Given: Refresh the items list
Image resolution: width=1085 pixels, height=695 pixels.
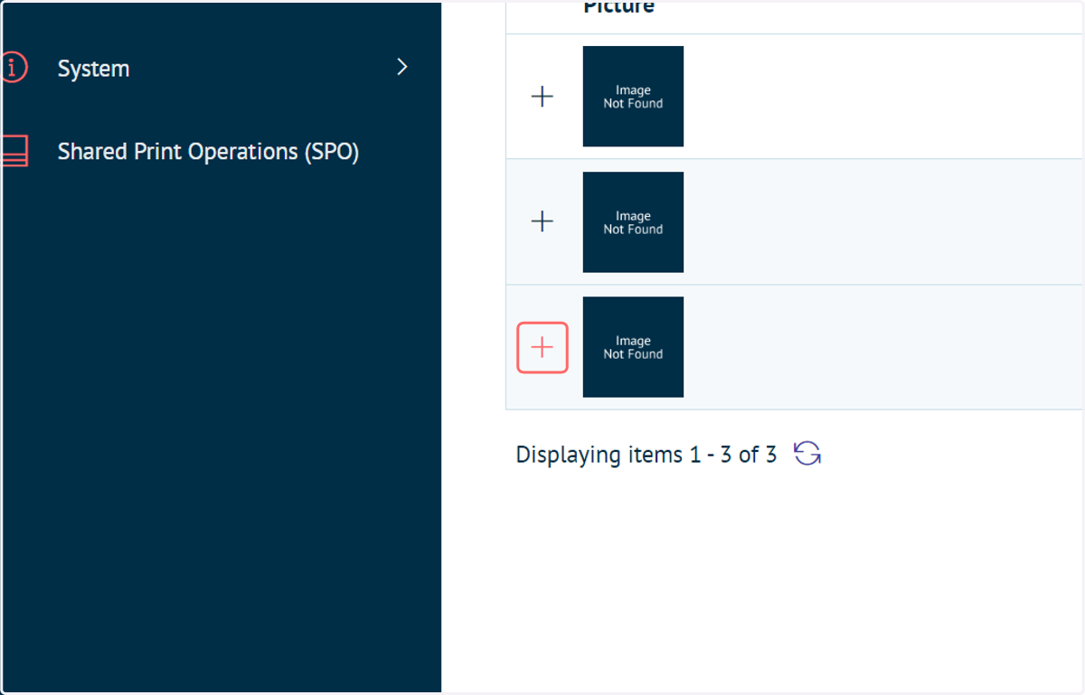Looking at the screenshot, I should point(807,454).
